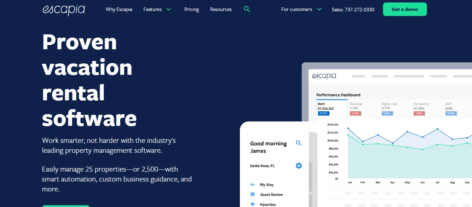Screen dimensions: 472x207
Task: Open the search magnifier in the navigation bar
Action: pos(247,9)
